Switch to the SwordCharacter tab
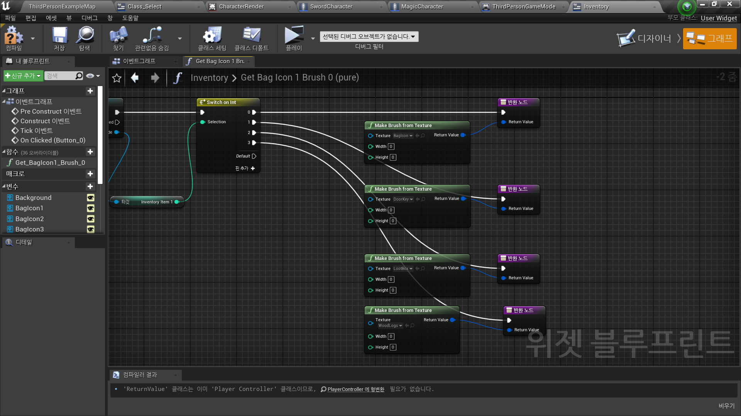Screen dimensions: 741x416 [x=331, y=7]
